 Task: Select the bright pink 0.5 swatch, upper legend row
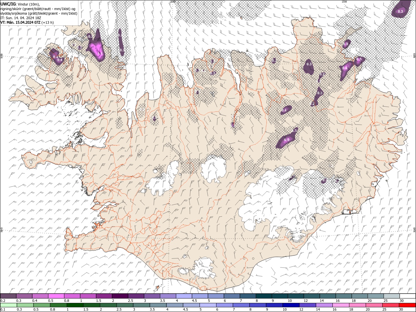(56, 296)
